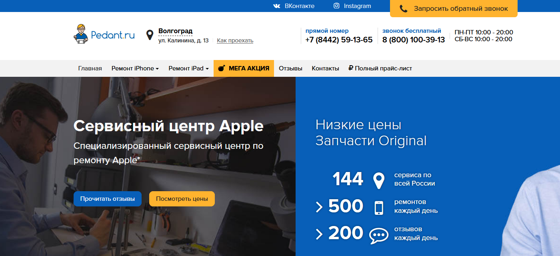Open the Отзывы menu item
The height and width of the screenshot is (256, 560).
pyautogui.click(x=290, y=68)
